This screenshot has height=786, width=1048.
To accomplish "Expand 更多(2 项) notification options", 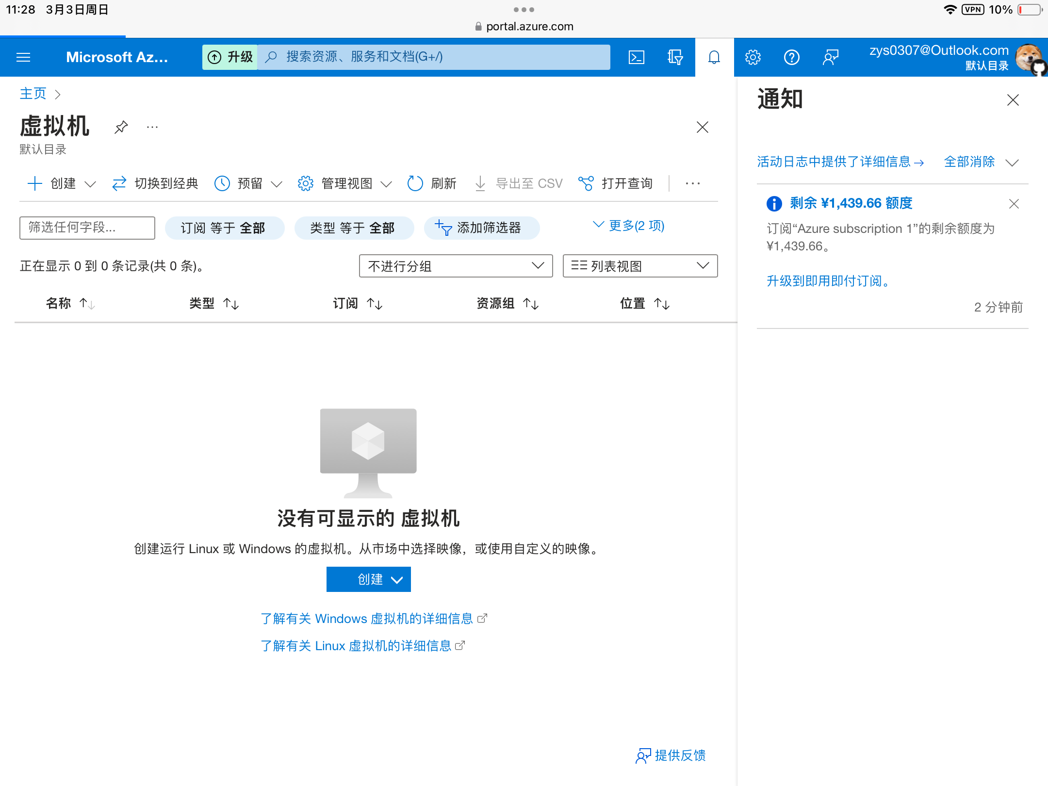I will click(628, 226).
